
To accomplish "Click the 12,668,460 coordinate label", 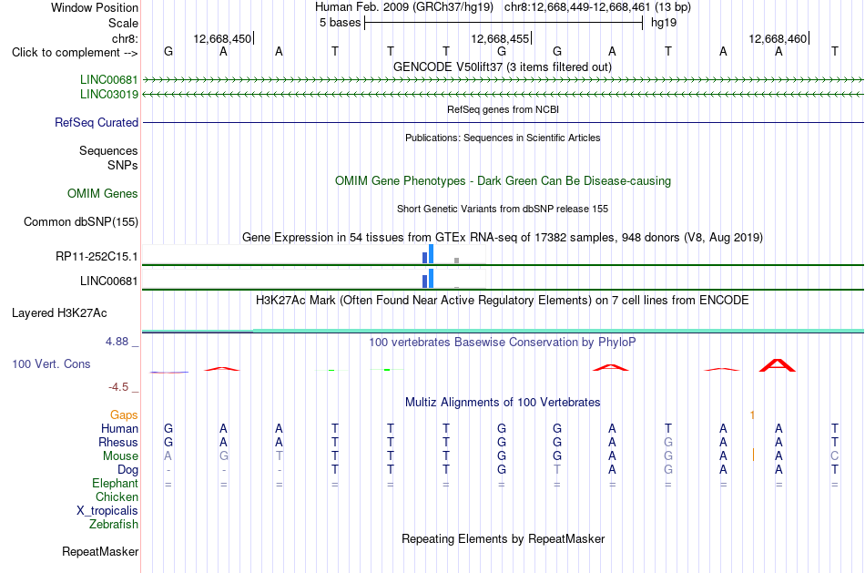I will pos(778,38).
